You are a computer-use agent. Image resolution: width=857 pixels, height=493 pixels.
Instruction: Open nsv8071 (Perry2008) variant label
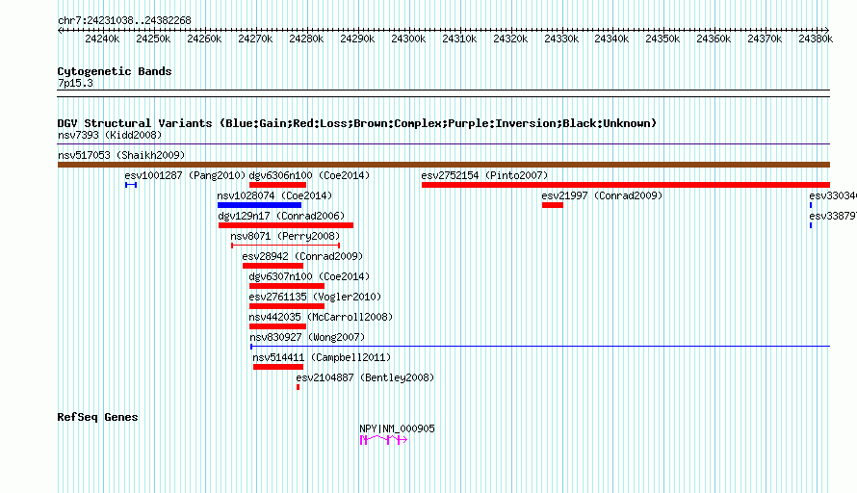tap(285, 236)
